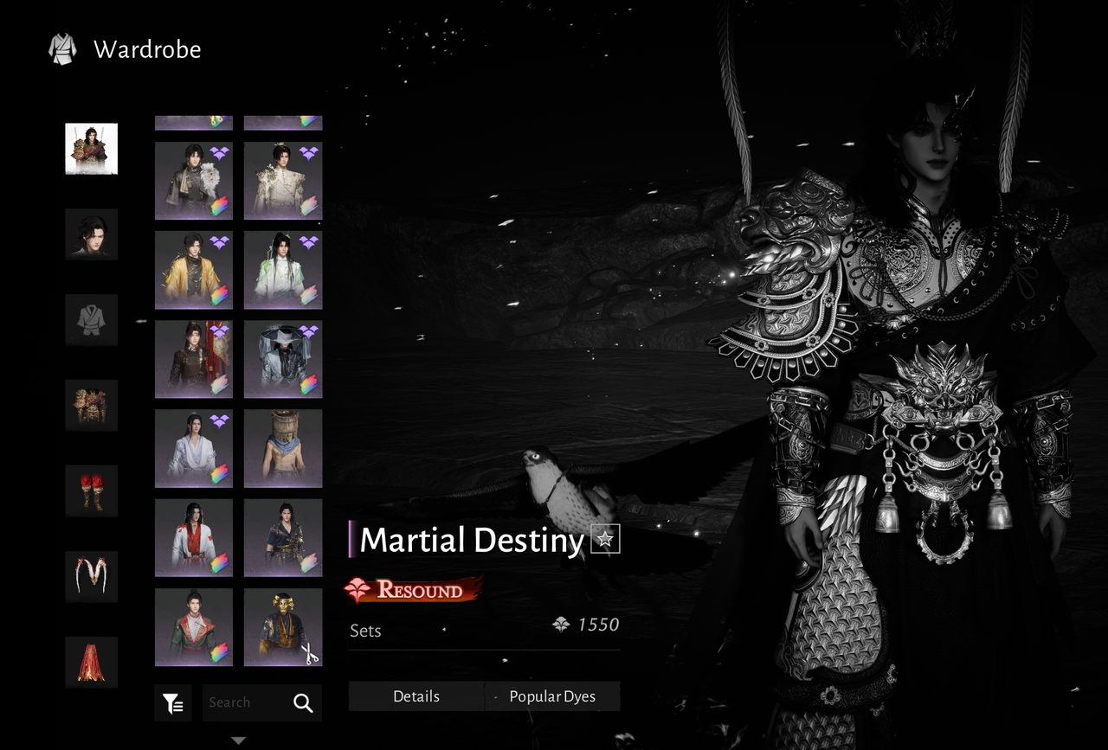Viewport: 1108px width, 750px height.
Task: Click the red Resound badge
Action: 412,591
